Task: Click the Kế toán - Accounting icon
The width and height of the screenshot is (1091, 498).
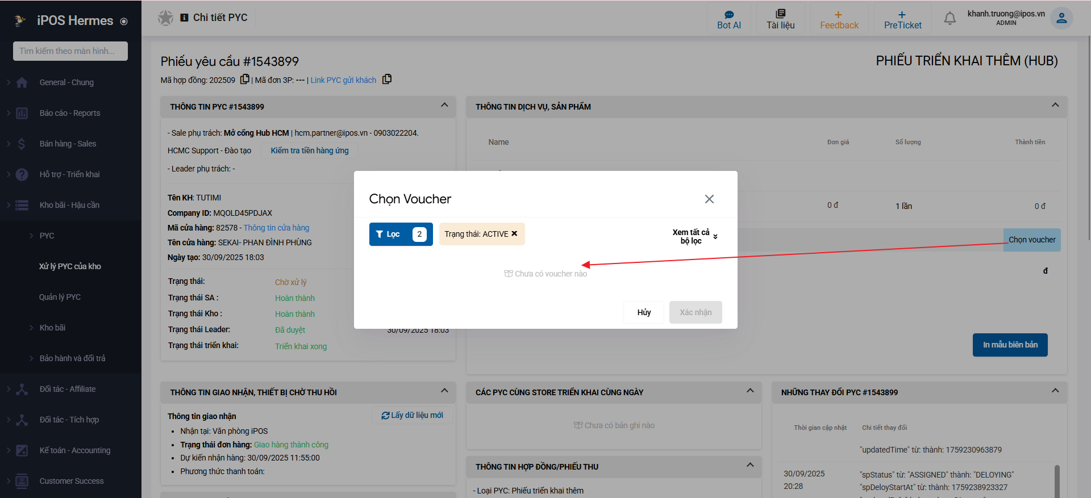Action: pyautogui.click(x=22, y=450)
